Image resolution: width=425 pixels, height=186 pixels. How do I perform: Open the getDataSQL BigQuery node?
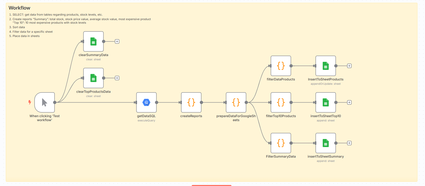146,102
